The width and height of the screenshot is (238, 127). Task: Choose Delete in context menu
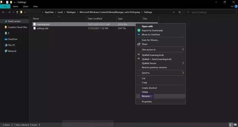point(160,92)
